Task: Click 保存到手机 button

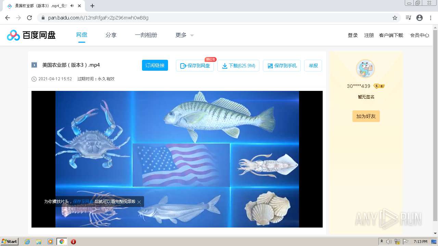Action: click(x=282, y=66)
